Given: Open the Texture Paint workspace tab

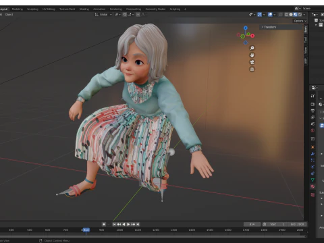Looking at the screenshot, I should coord(67,9).
